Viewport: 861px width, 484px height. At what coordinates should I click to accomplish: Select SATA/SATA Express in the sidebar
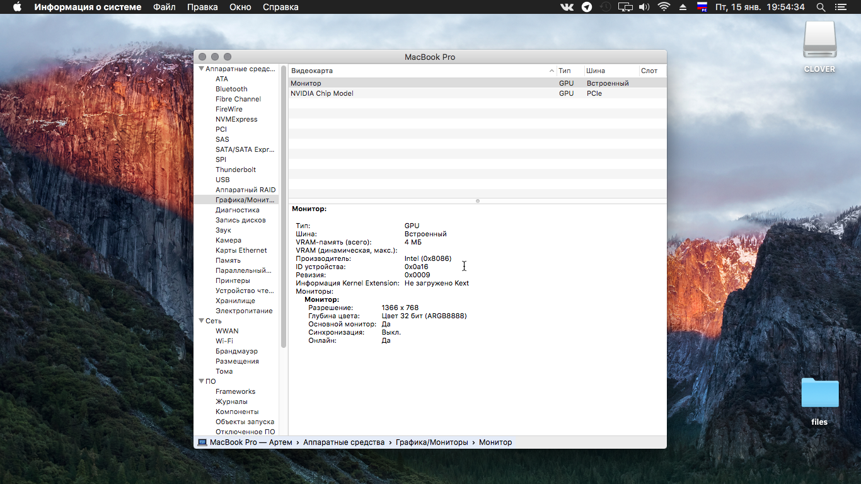click(x=245, y=149)
